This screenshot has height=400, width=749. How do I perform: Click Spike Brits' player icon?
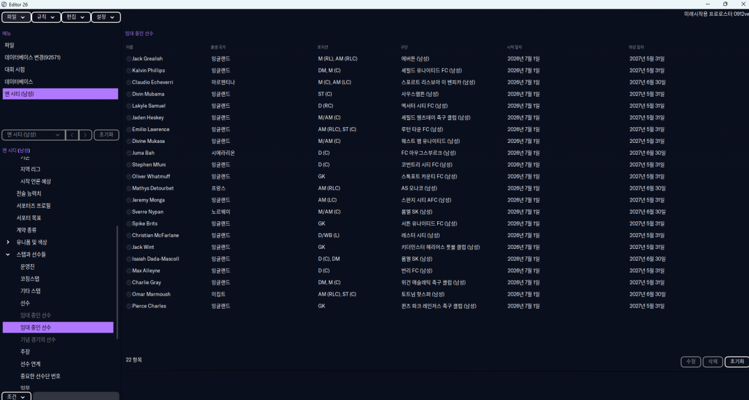[x=129, y=223]
